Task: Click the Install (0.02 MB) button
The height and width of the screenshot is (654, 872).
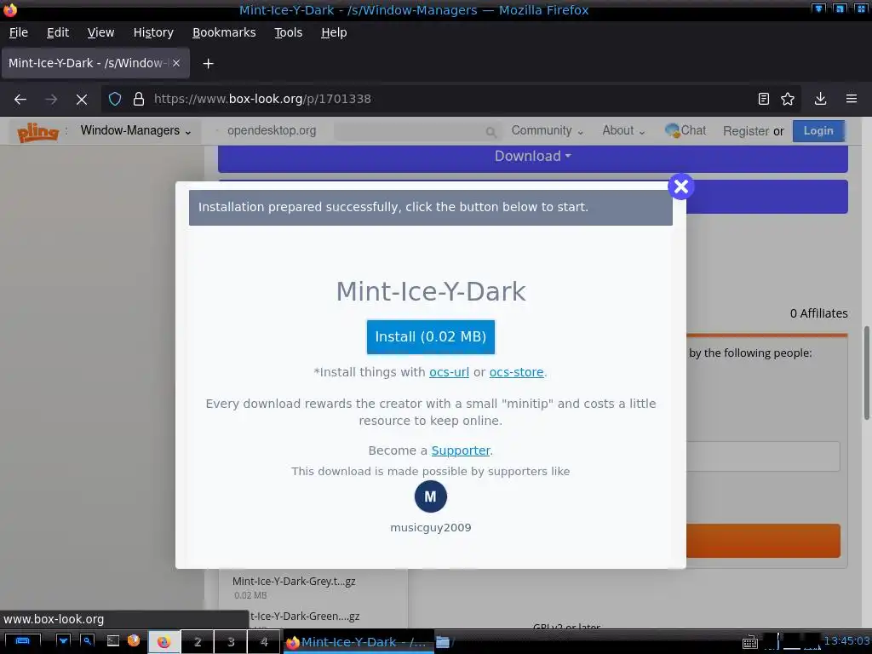Action: [430, 337]
